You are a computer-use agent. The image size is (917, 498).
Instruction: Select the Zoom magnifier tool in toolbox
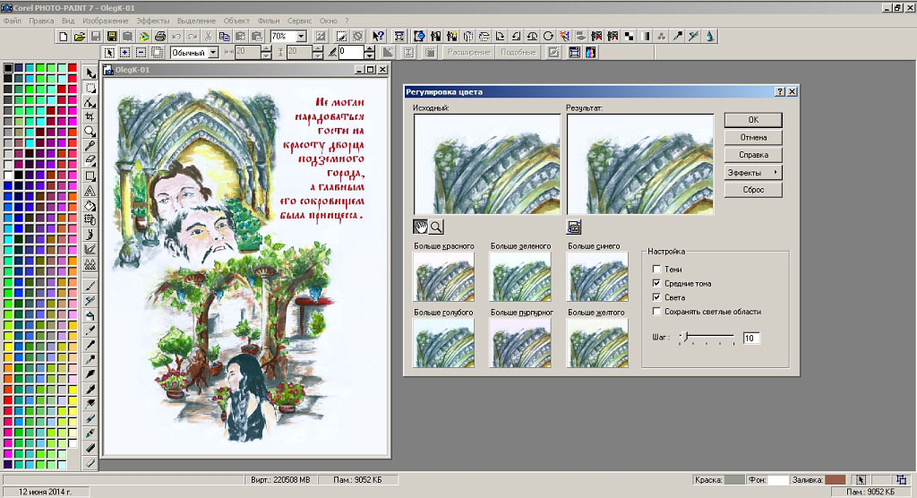[x=90, y=132]
